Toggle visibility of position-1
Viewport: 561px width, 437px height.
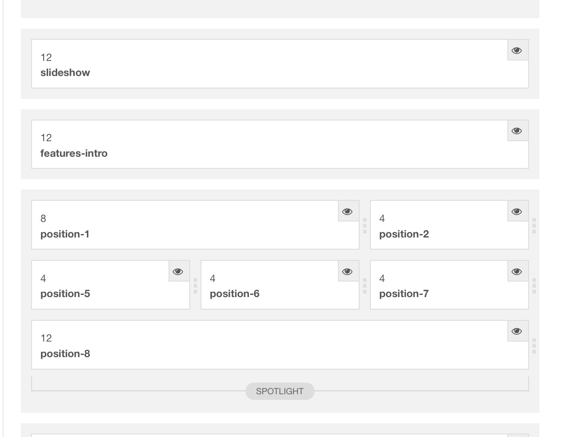point(348,211)
